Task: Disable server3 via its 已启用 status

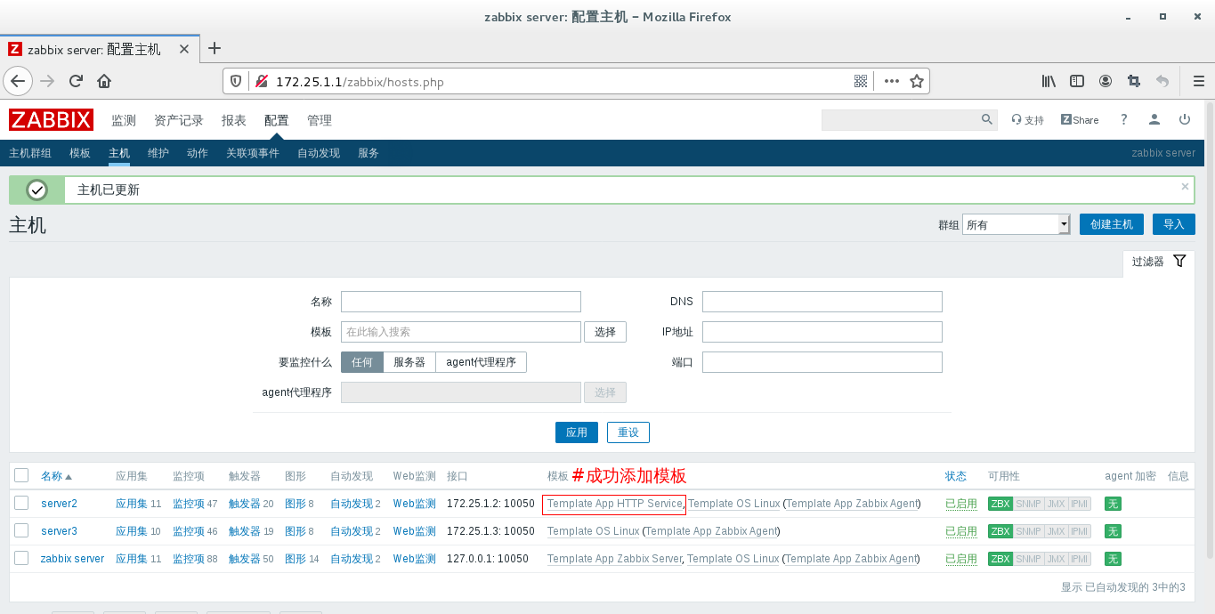Action: [961, 531]
